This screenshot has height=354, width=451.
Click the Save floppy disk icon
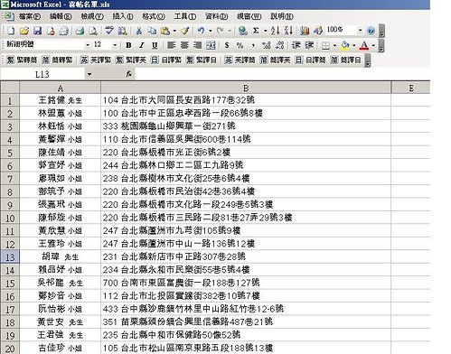pyautogui.click(x=37, y=31)
